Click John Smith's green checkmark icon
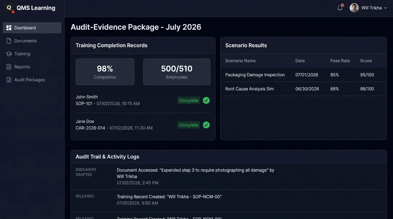Screen dimensions: 393x219 (206, 100)
